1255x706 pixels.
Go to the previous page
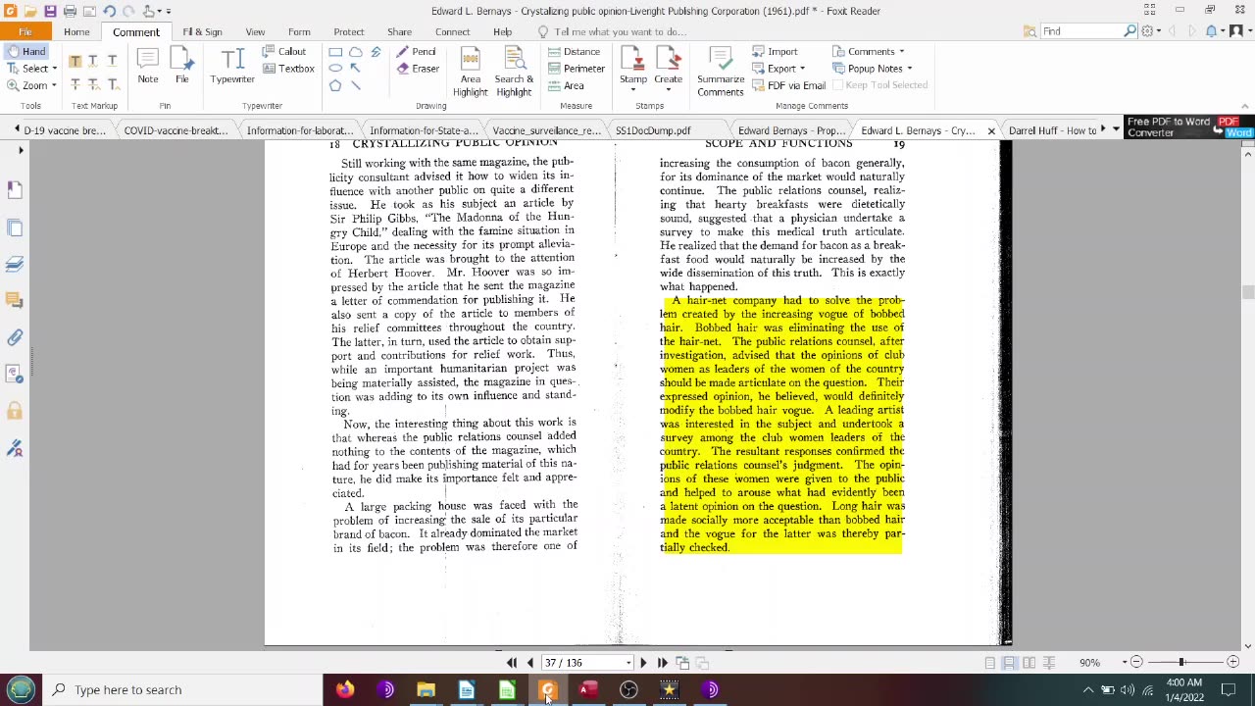(x=530, y=663)
